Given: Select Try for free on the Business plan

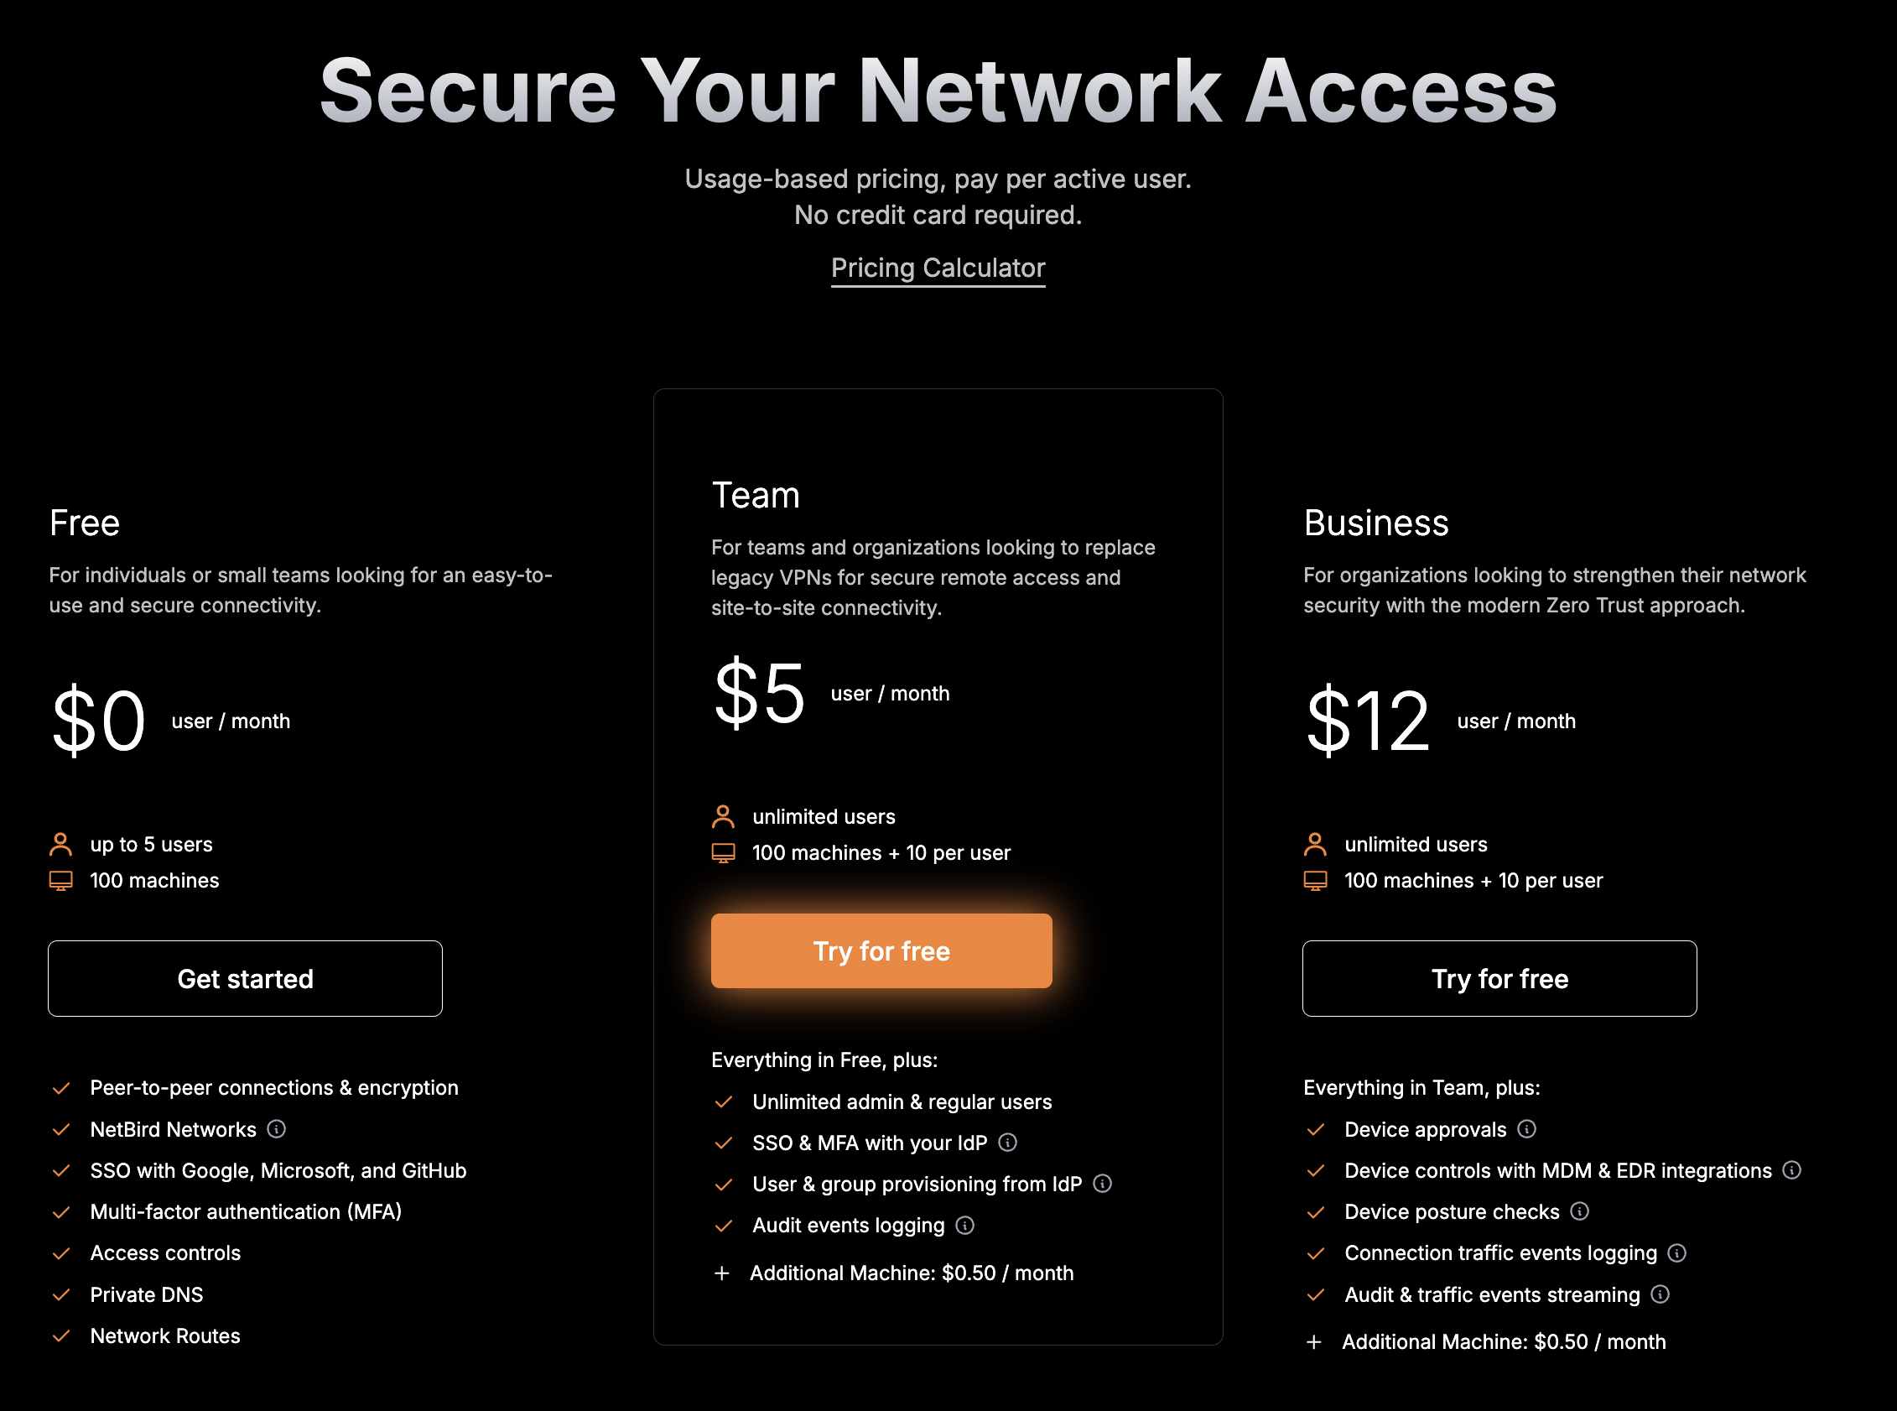Looking at the screenshot, I should [1499, 978].
